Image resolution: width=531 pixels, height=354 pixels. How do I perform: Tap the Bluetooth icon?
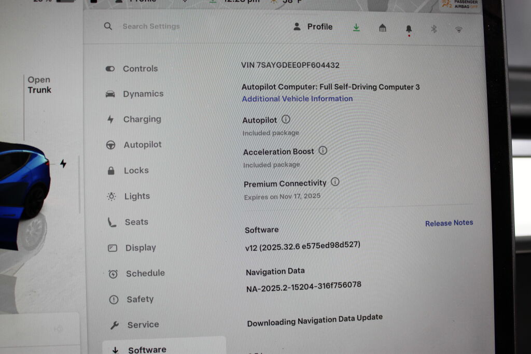[434, 30]
